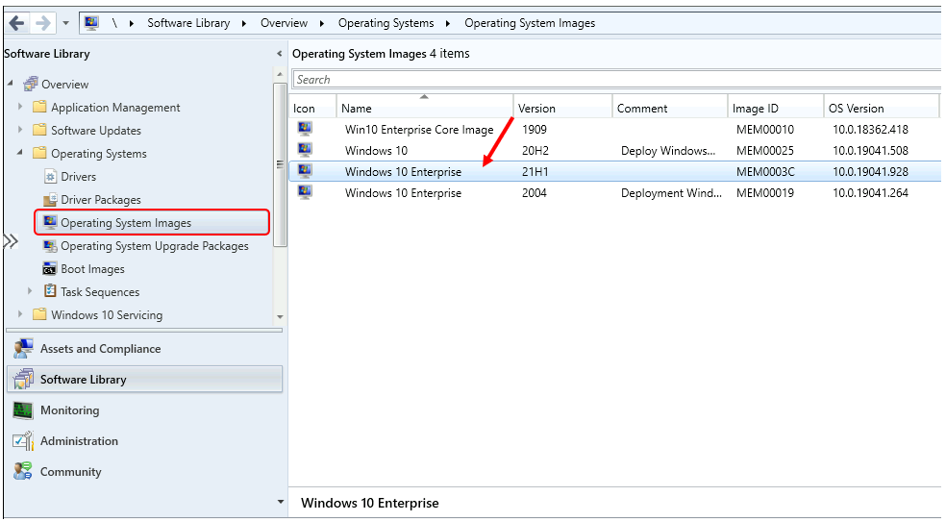The height and width of the screenshot is (521, 946).
Task: Open the arrow after Operating Systems in the breadcrumb
Action: [x=448, y=23]
